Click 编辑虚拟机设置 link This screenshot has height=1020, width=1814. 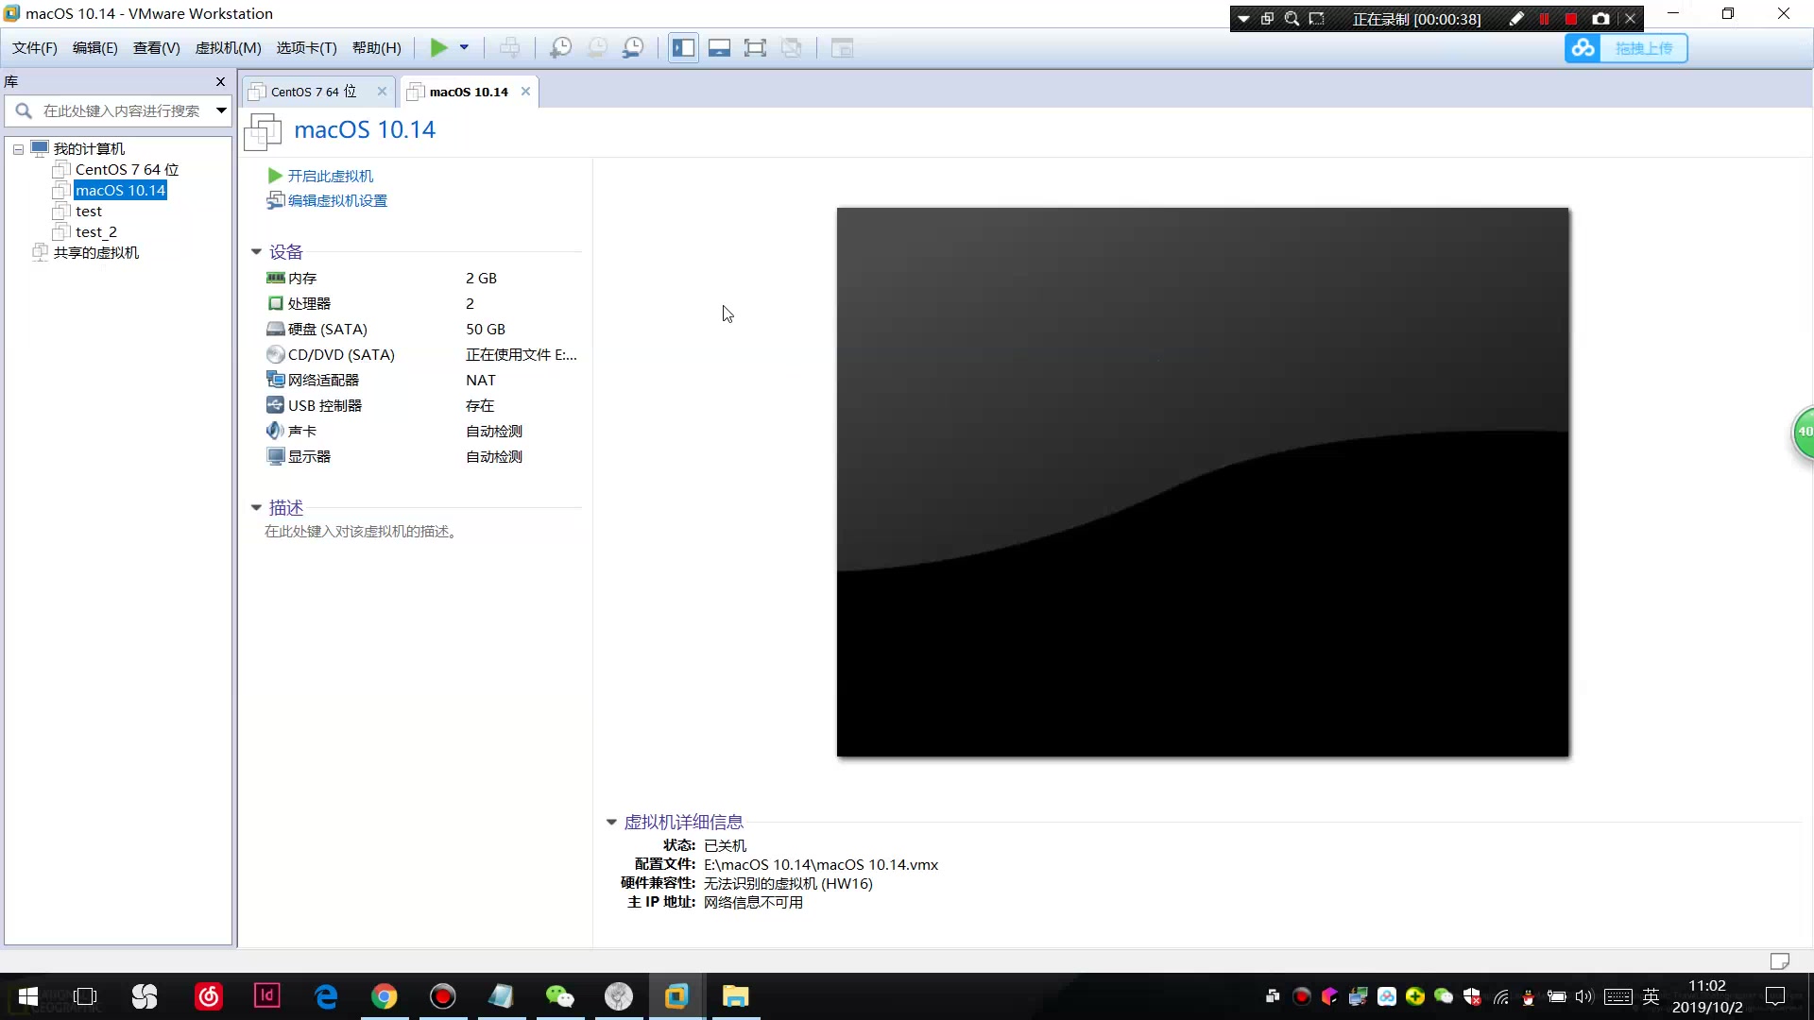(336, 201)
